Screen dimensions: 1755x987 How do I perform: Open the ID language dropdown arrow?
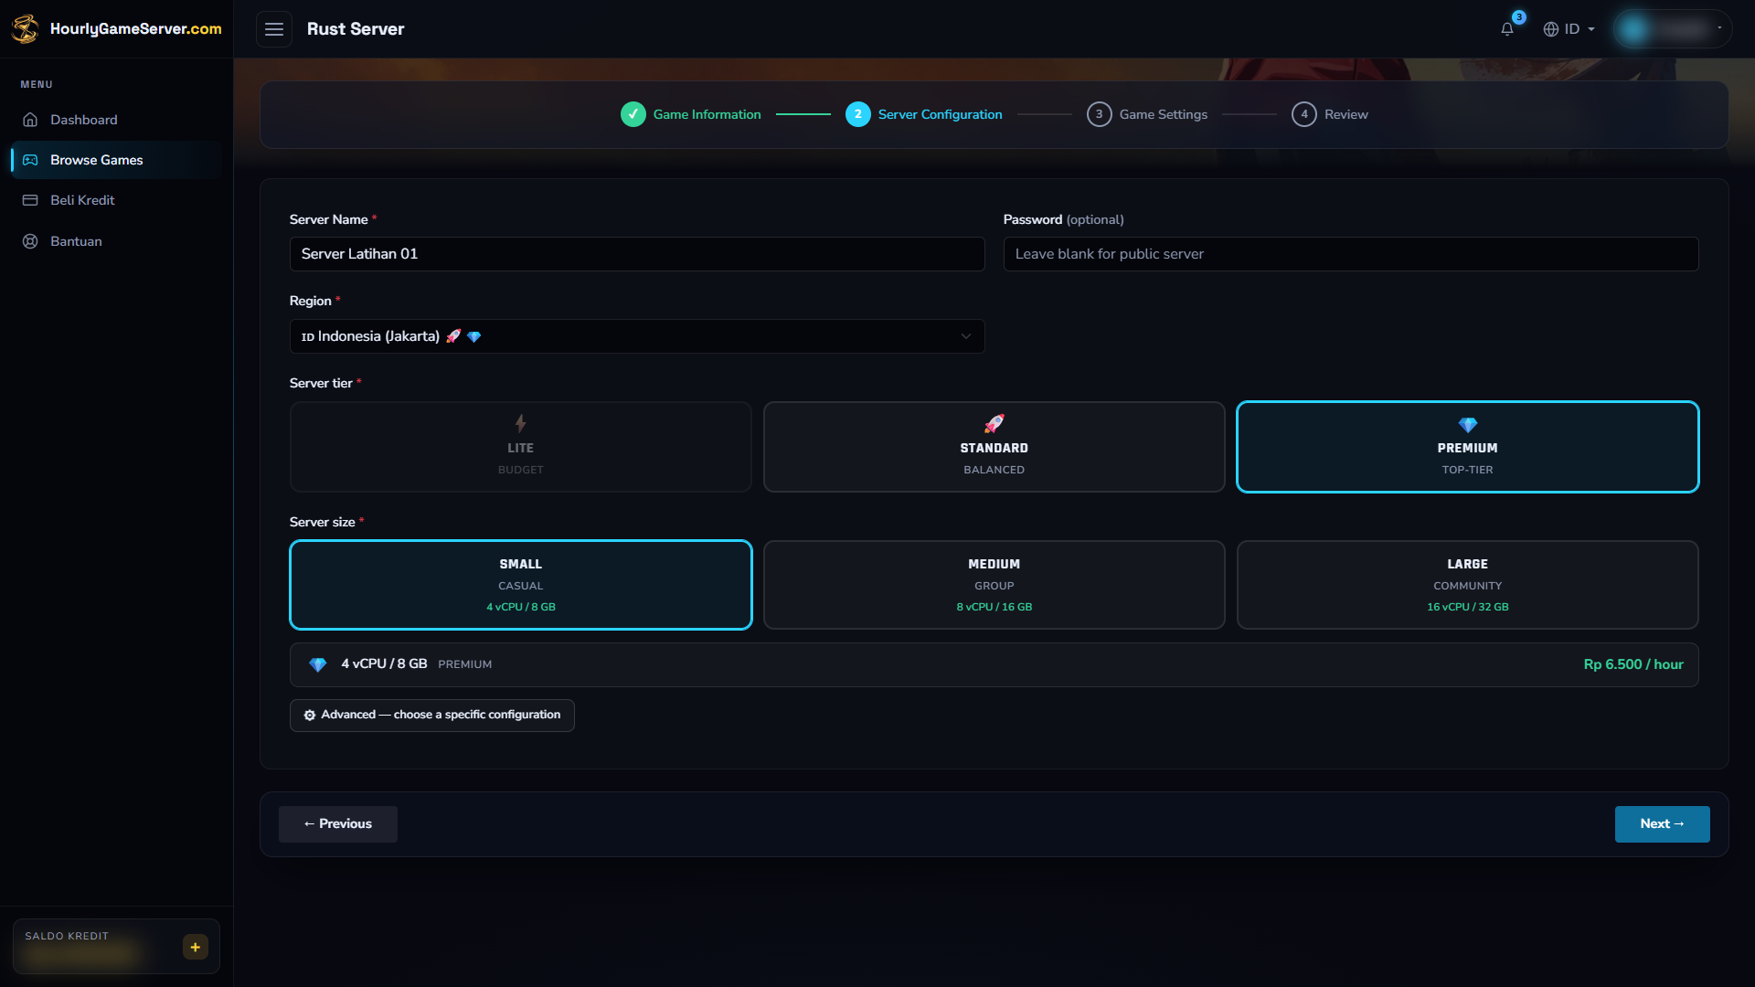click(x=1591, y=29)
